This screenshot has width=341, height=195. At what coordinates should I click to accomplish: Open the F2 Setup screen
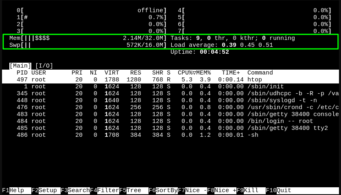tap(46, 191)
